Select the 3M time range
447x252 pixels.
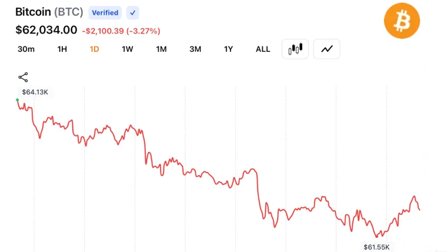195,49
